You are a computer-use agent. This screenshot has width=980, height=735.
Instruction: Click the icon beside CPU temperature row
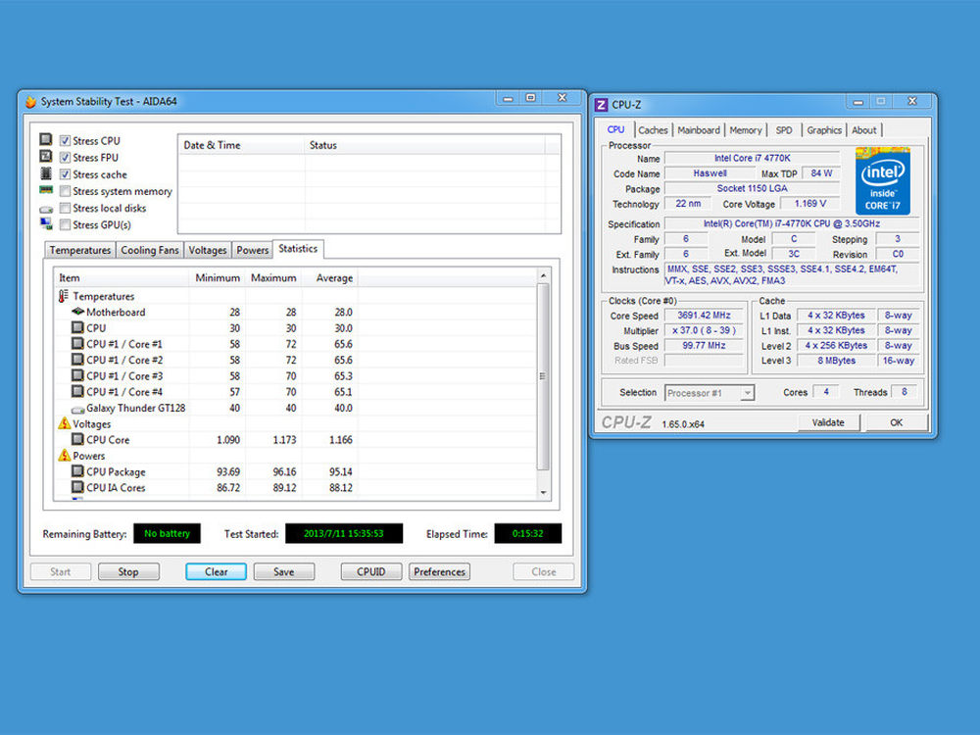point(77,327)
